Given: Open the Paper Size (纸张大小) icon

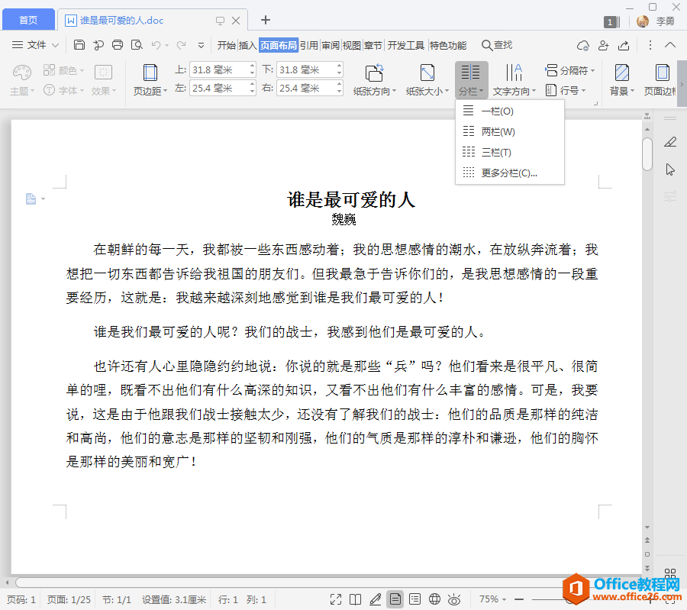Looking at the screenshot, I should click(427, 73).
